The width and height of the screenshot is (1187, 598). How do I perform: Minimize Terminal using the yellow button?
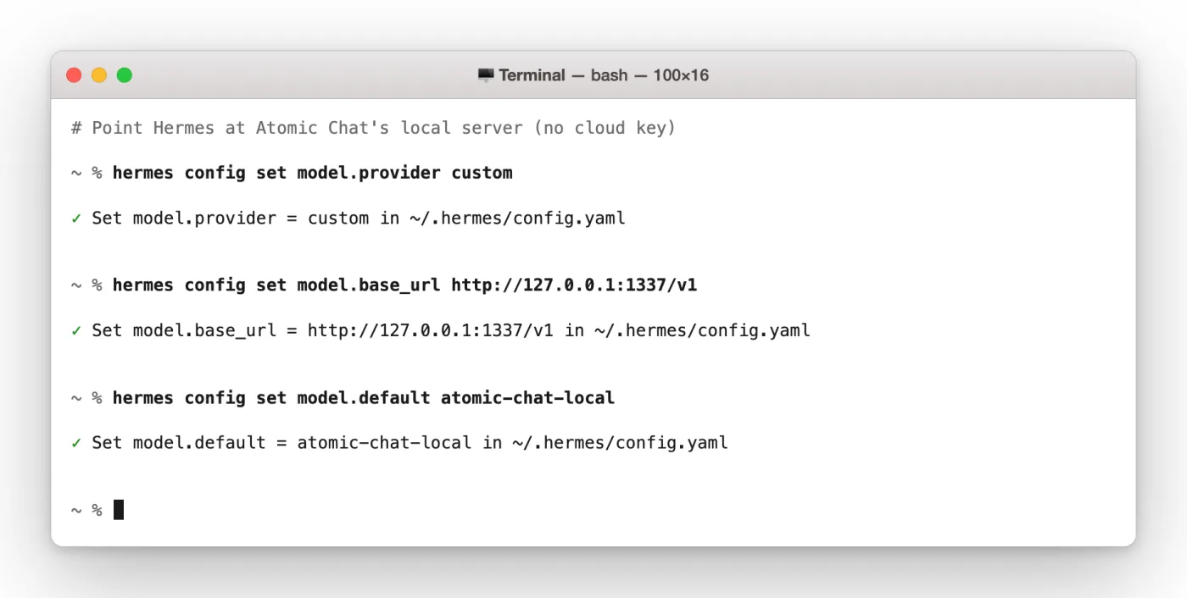point(99,75)
